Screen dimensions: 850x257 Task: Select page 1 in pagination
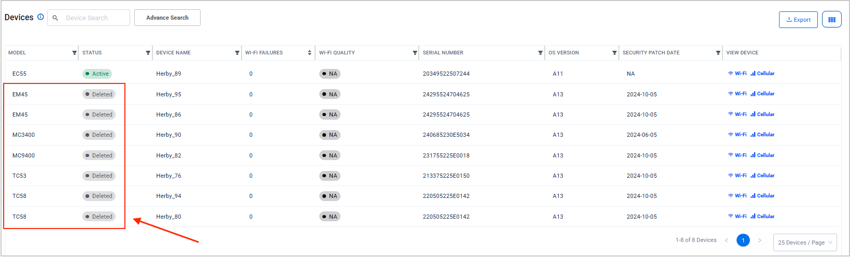pyautogui.click(x=743, y=240)
